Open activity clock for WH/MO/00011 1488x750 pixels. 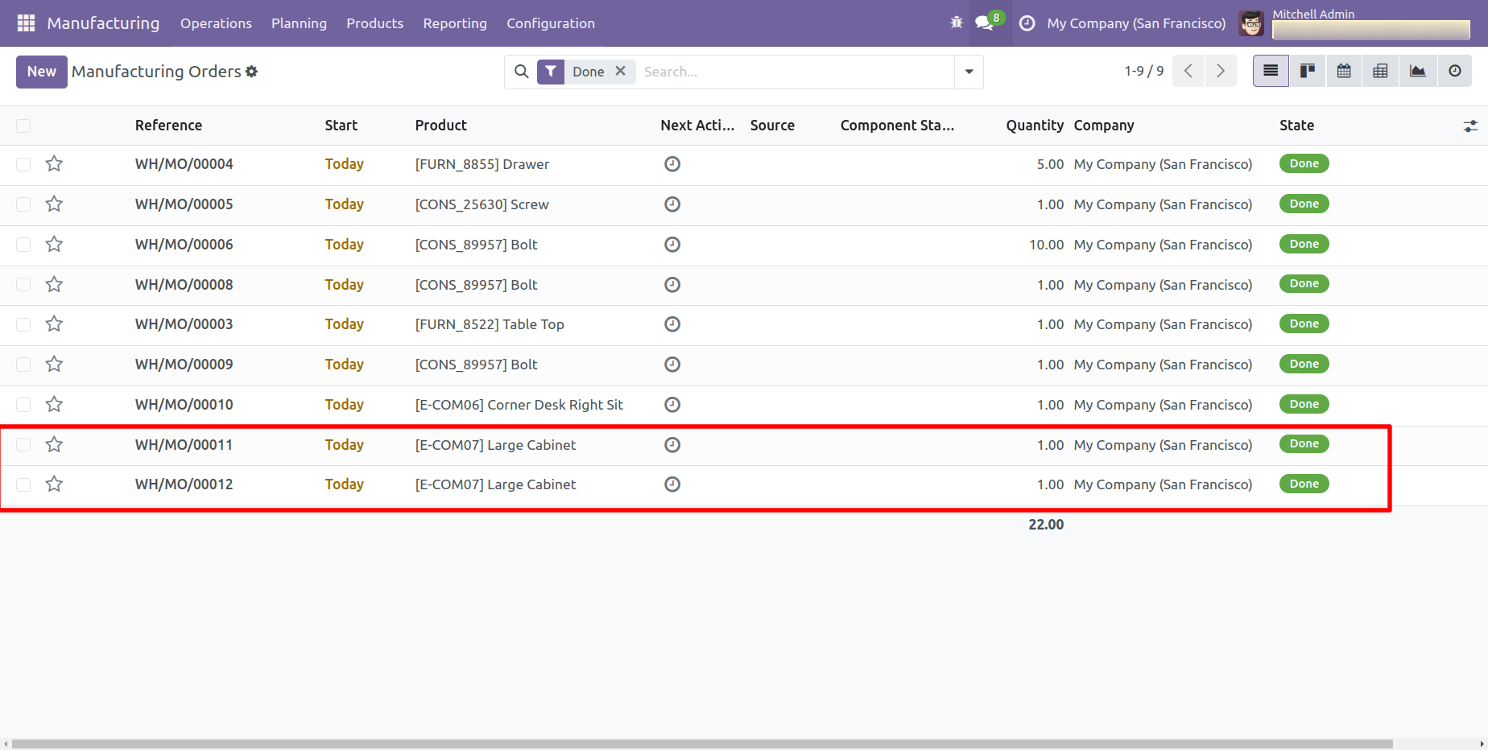[x=672, y=445]
